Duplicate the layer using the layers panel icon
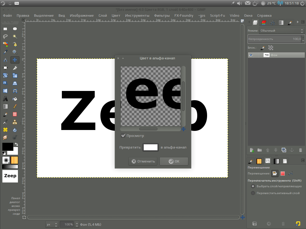Viewport: 306px width, 229px height. (284, 150)
